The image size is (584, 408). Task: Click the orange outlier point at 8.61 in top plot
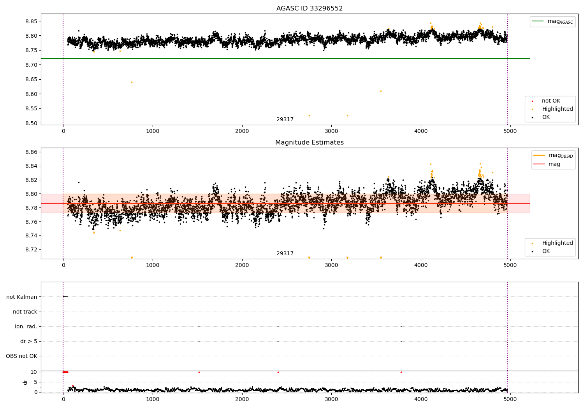[x=381, y=91]
